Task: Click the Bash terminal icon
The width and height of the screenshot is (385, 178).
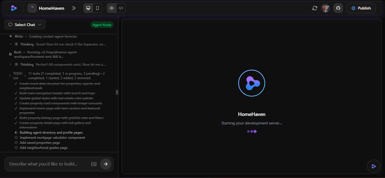Action: point(10,54)
